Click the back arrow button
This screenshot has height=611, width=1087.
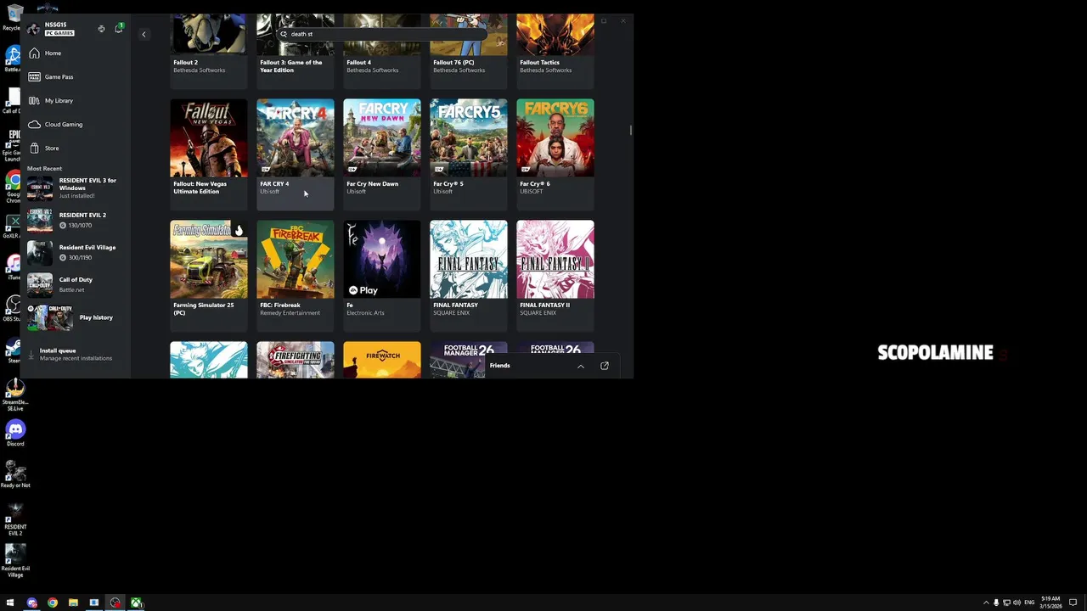point(144,35)
